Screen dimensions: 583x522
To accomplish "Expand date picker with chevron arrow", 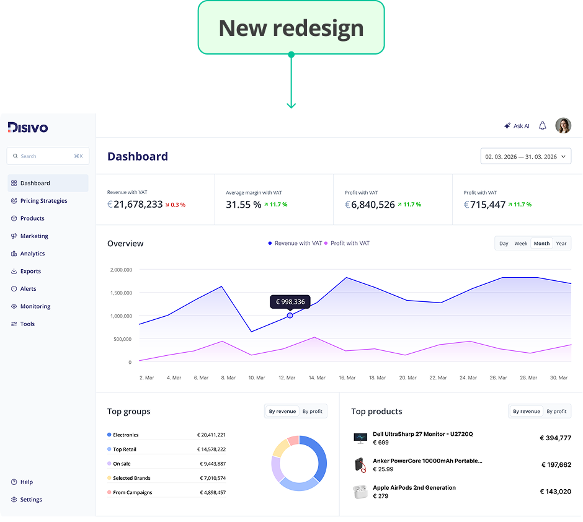I will tap(563, 156).
